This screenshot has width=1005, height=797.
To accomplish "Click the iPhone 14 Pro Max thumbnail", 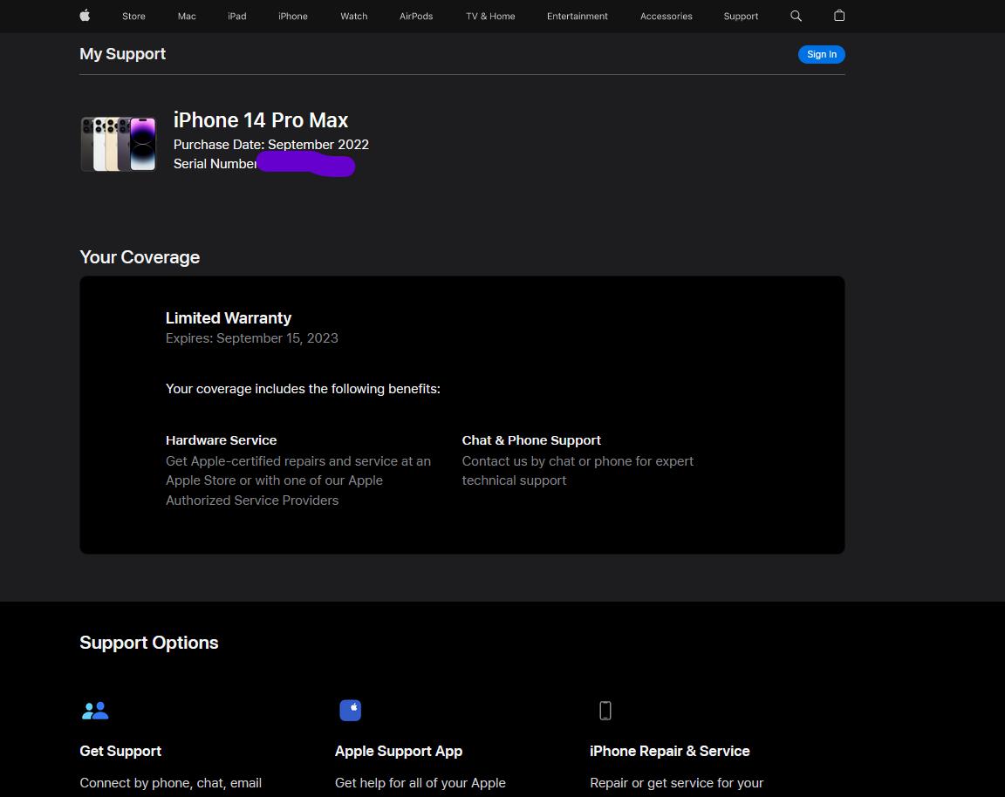I will 119,144.
